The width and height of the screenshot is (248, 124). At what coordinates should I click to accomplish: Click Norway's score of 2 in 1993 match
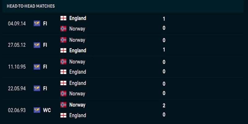(x=164, y=105)
